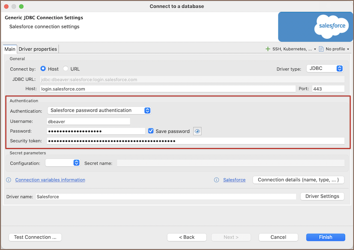Open the Authentication method dropdown
The height and width of the screenshot is (250, 354).
(99, 110)
